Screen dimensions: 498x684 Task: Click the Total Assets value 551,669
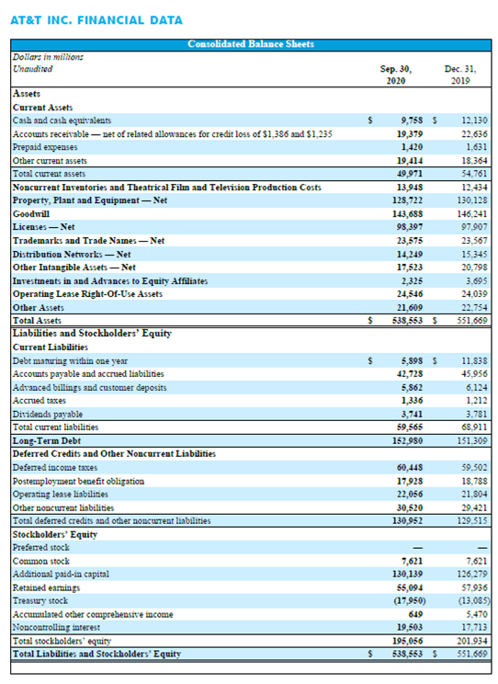472,321
